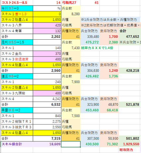Click the green 2,380 cell

coord(109,42)
